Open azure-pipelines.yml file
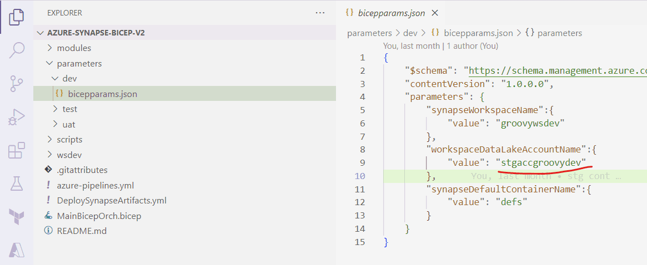Image resolution: width=647 pixels, height=265 pixels. [95, 185]
